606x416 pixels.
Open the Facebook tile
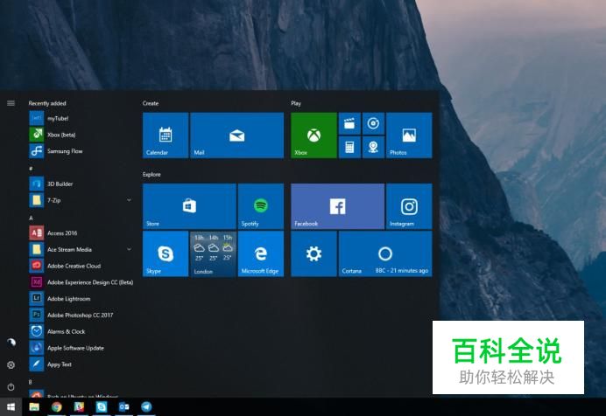click(x=338, y=206)
